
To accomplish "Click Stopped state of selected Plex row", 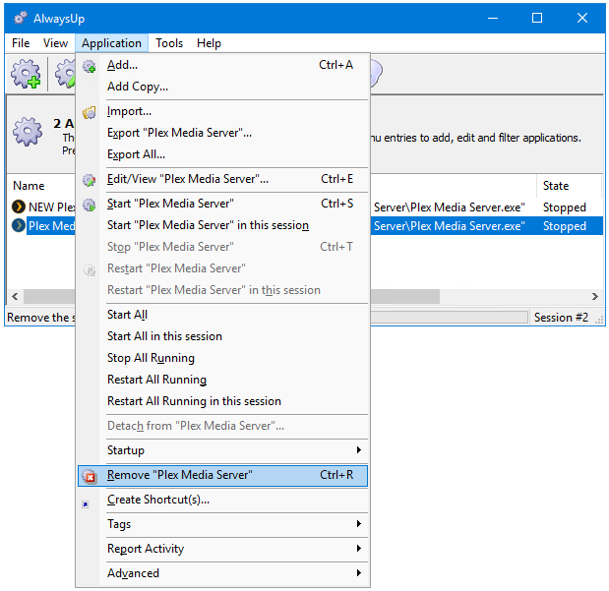I will (x=565, y=226).
